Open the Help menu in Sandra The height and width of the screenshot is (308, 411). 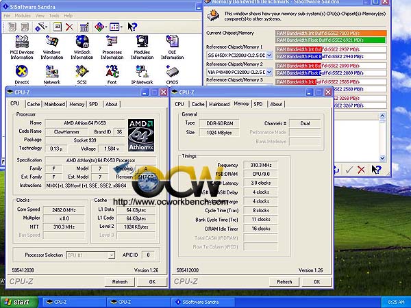click(68, 16)
